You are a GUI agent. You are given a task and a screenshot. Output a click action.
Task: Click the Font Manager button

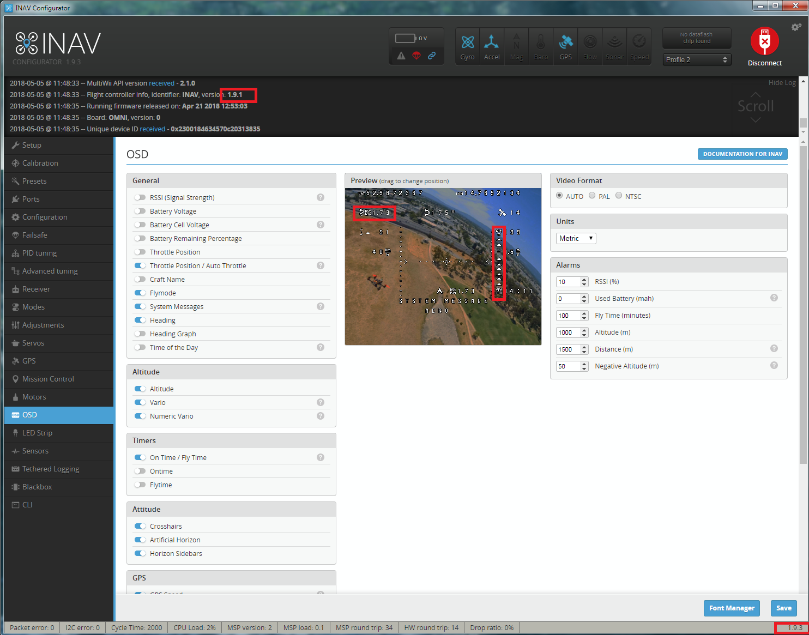pyautogui.click(x=732, y=608)
